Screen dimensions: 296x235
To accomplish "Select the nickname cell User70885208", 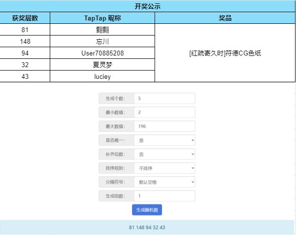I will tap(102, 53).
